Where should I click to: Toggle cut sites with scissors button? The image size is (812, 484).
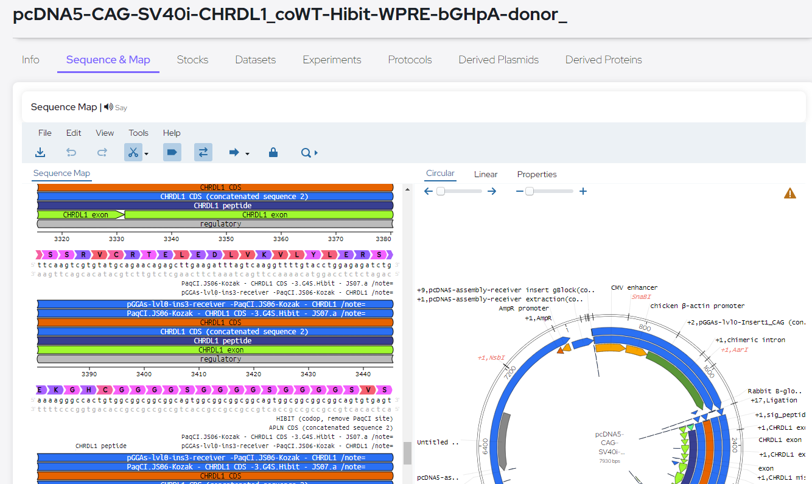click(x=133, y=153)
